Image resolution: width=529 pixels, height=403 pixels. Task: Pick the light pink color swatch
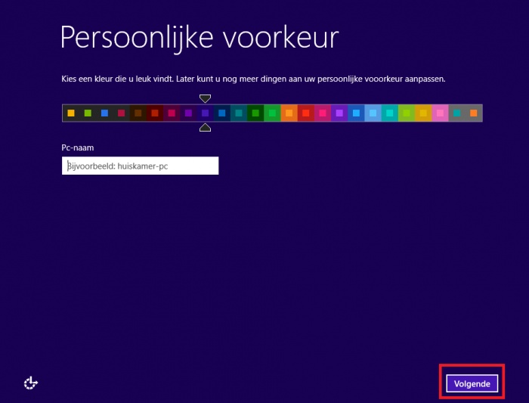[441, 113]
